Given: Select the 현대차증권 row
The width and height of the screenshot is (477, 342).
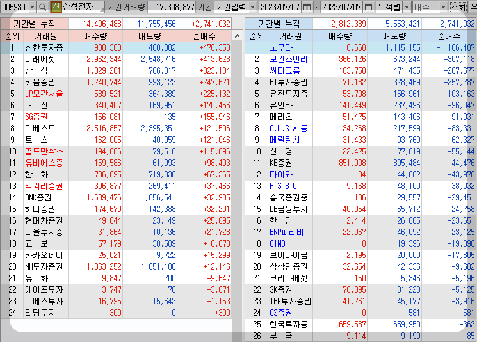Looking at the screenshot, I should pos(116,221).
